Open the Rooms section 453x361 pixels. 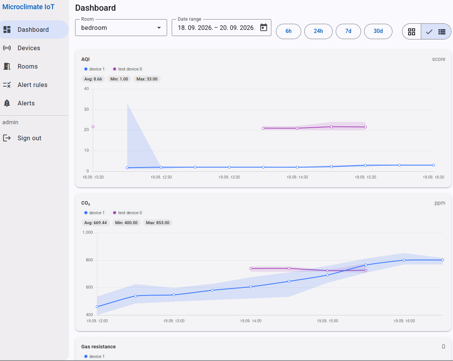34,66
